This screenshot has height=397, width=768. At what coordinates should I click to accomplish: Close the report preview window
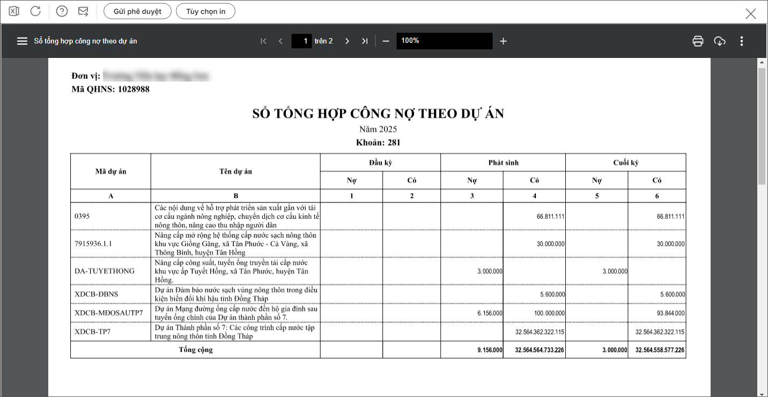(750, 14)
